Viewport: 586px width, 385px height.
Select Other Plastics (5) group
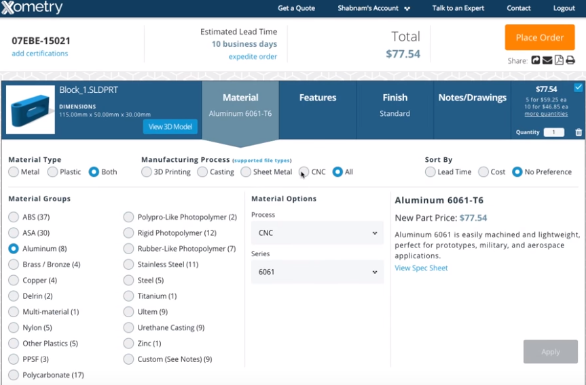point(14,343)
